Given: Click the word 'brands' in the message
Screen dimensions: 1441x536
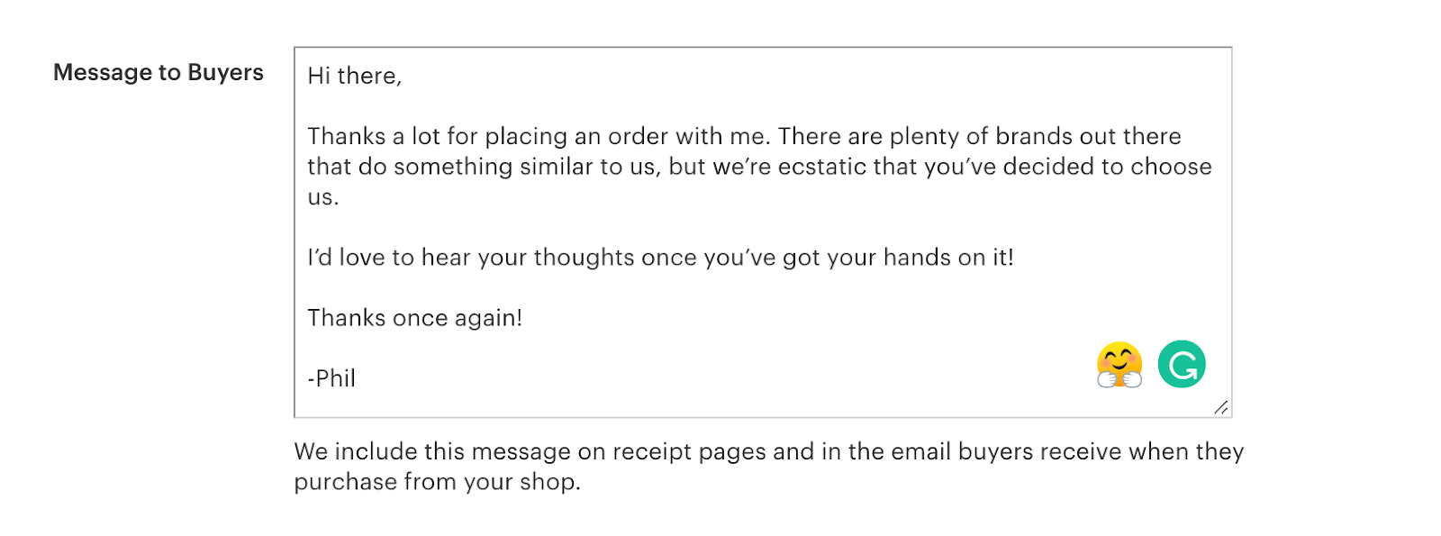Looking at the screenshot, I should pyautogui.click(x=1034, y=136).
